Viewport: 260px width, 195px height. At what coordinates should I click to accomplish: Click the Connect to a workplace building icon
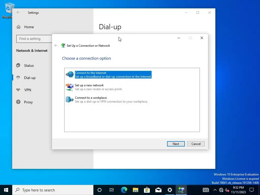pyautogui.click(x=70, y=100)
